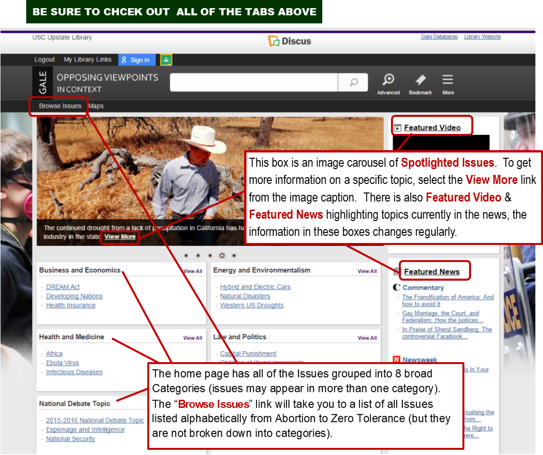
Task: Open the DREAM Act issue
Action: tap(62, 287)
